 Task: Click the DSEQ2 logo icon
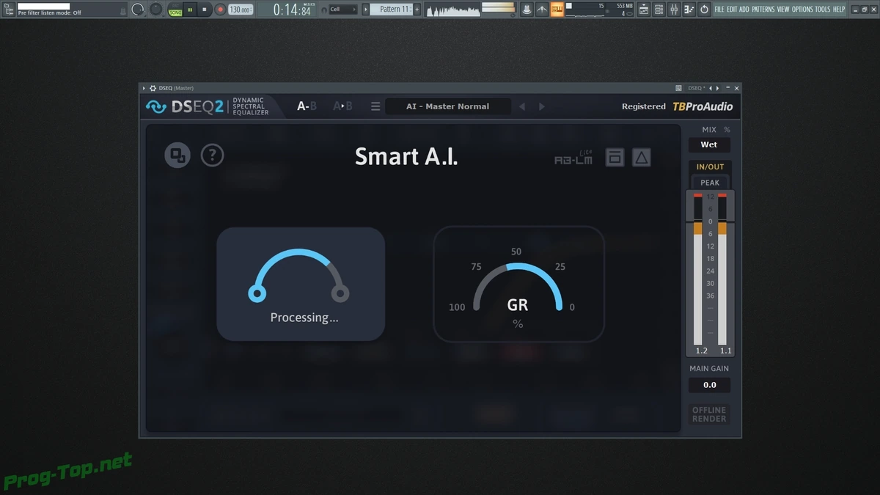pos(155,106)
